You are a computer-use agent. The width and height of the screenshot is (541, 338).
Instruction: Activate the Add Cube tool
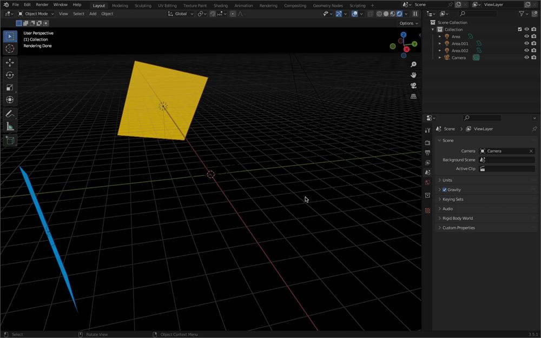pos(10,141)
